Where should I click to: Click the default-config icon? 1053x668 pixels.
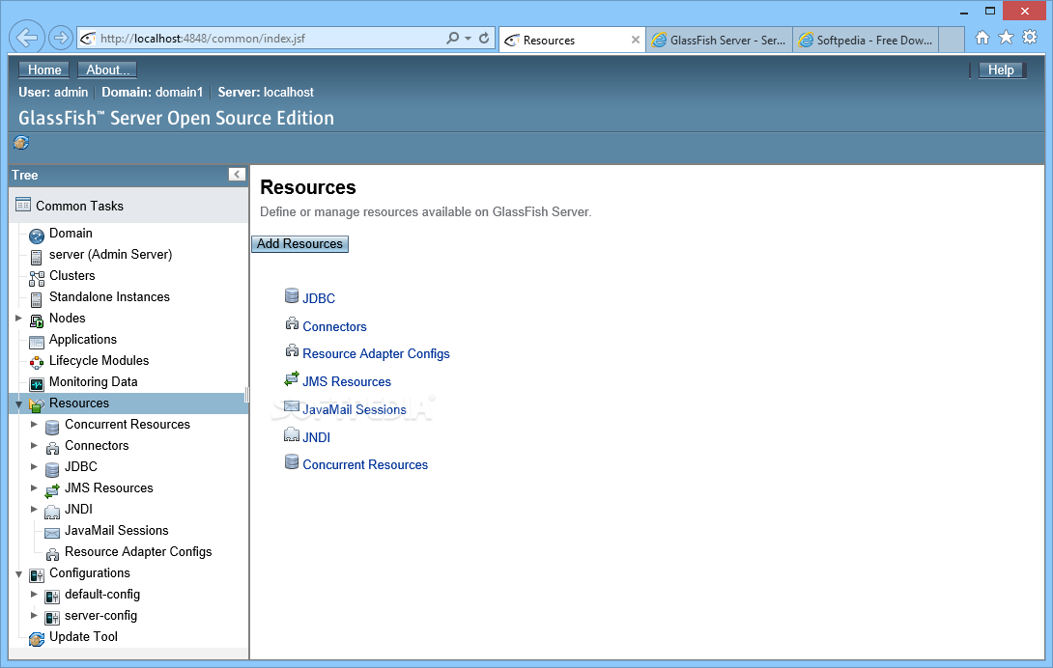52,597
